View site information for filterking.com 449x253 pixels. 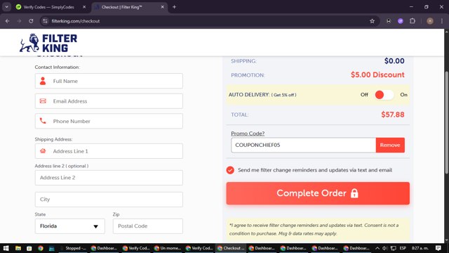tap(45, 21)
